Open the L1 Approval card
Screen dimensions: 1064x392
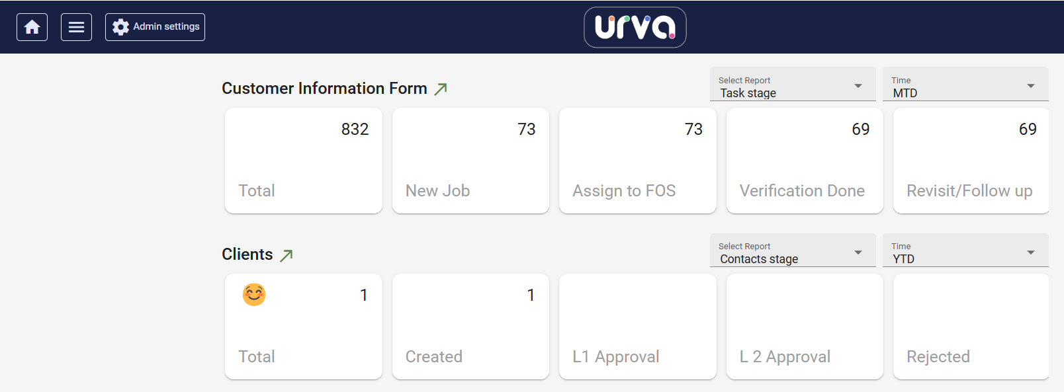pos(637,327)
